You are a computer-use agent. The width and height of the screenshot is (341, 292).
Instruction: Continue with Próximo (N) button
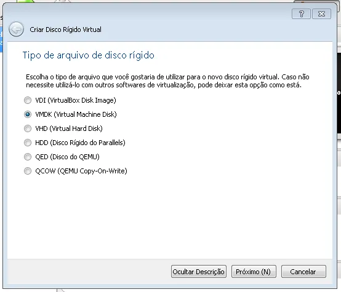click(x=254, y=272)
